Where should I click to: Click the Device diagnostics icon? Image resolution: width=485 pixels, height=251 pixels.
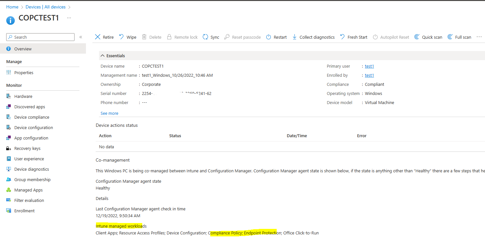point(8,169)
